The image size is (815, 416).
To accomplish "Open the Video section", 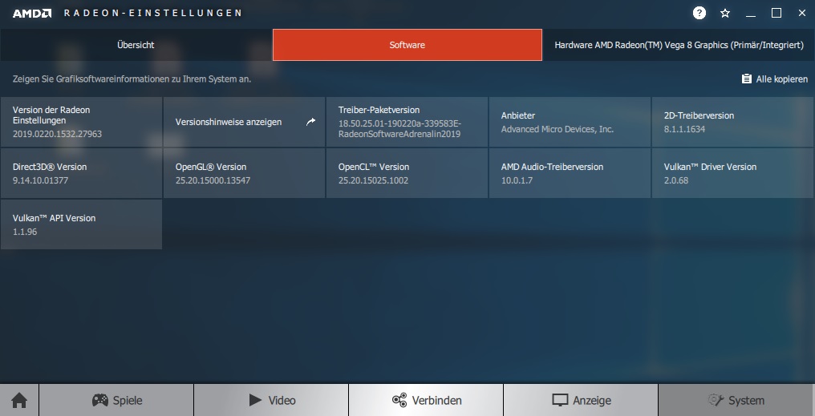I will click(x=271, y=401).
